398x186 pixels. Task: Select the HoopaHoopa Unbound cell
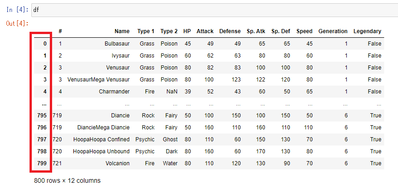[x=101, y=151]
